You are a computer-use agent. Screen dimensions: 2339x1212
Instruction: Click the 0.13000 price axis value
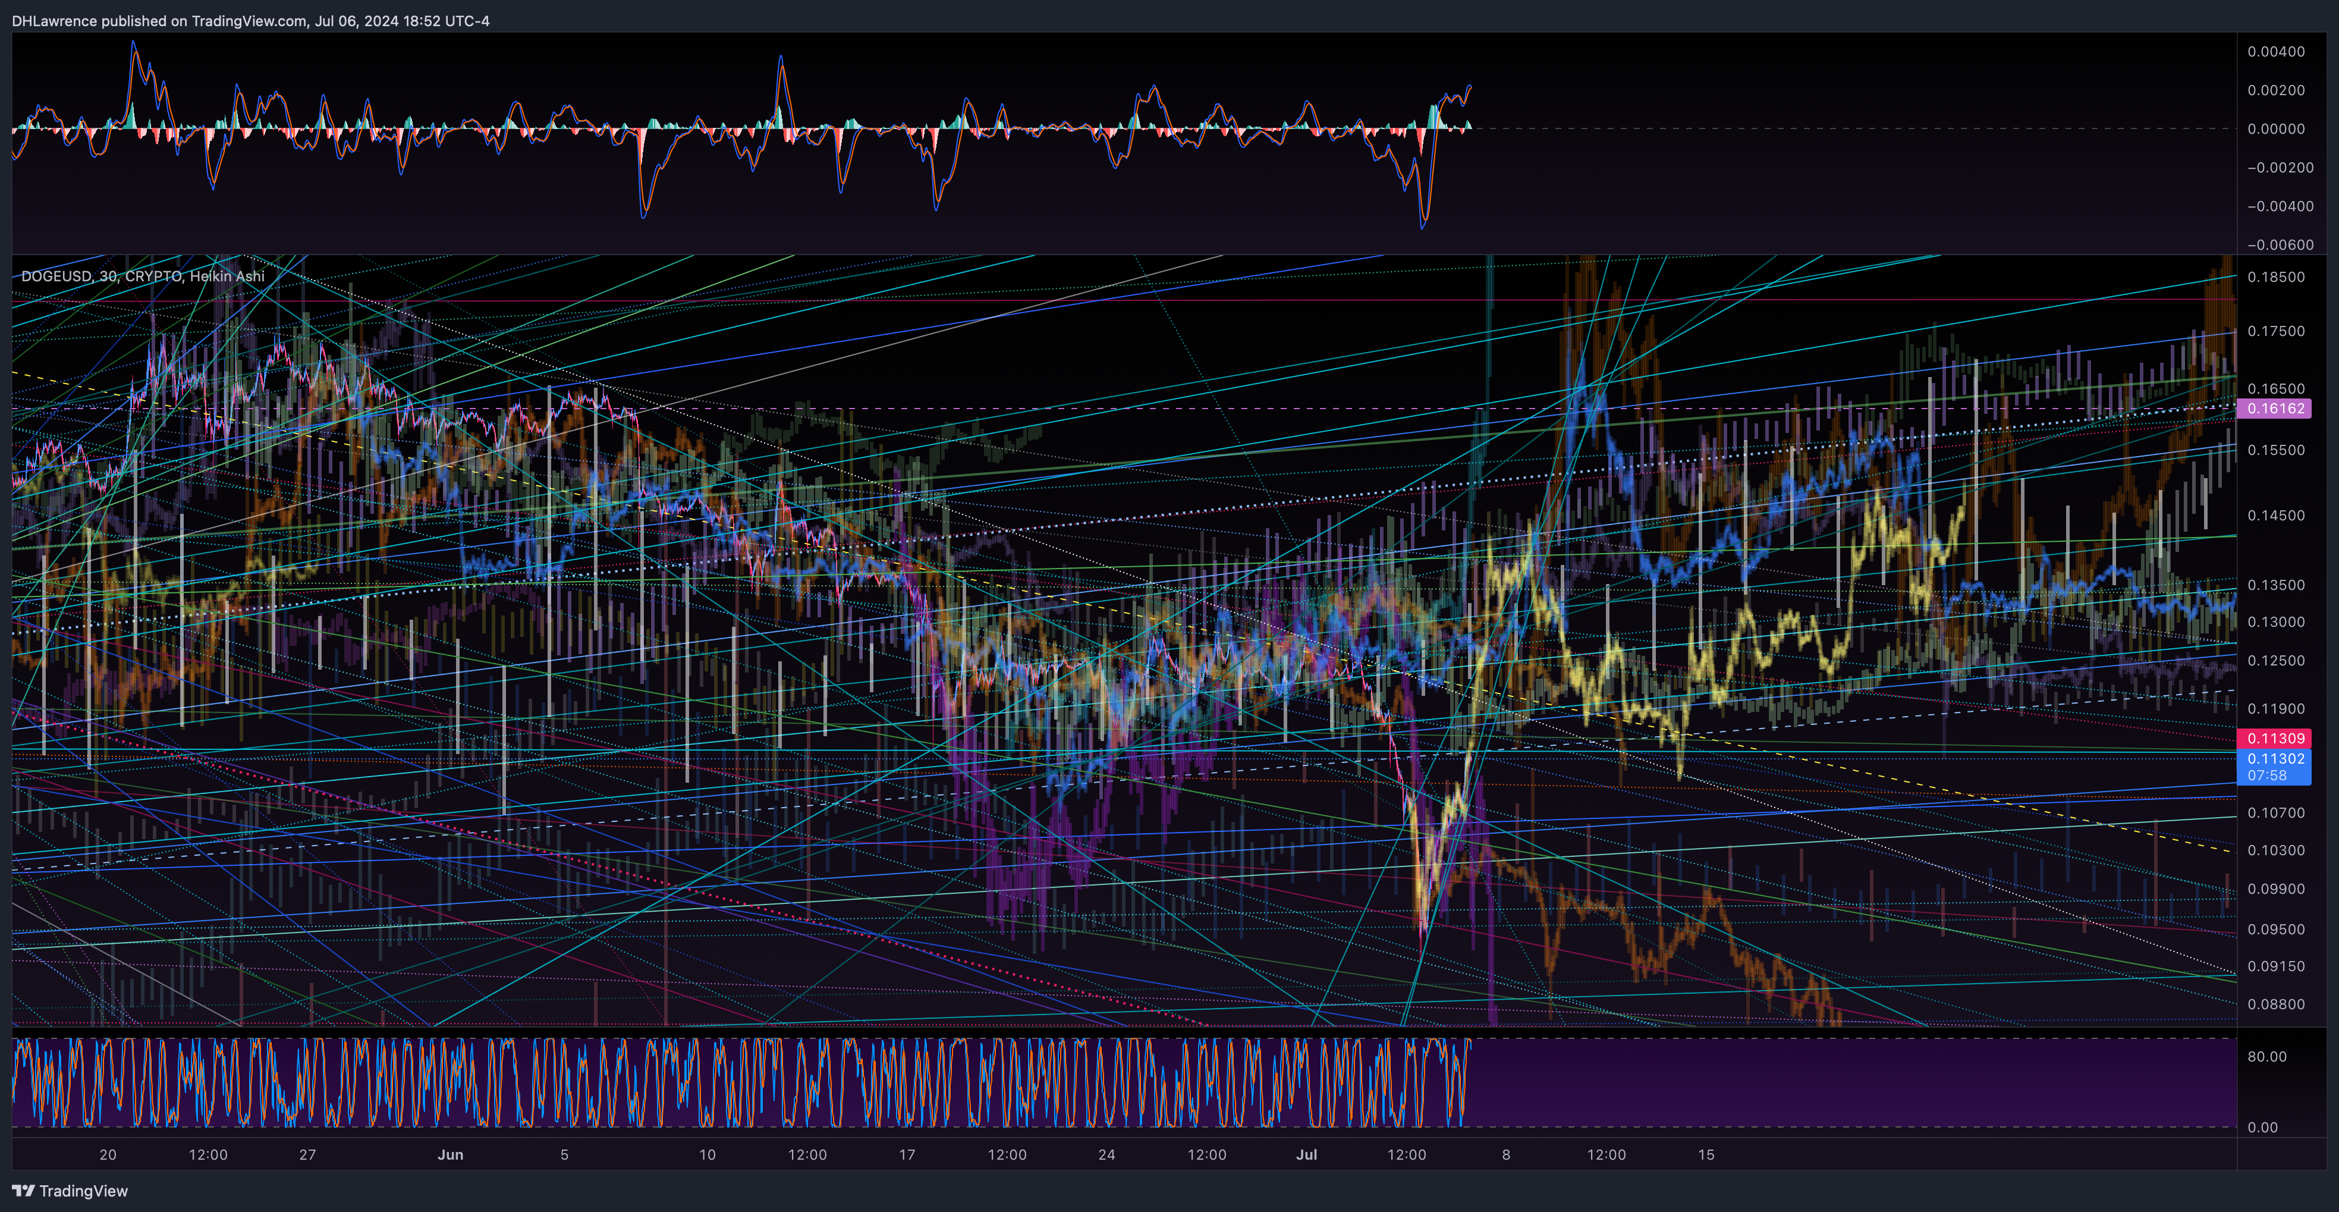(x=2275, y=622)
